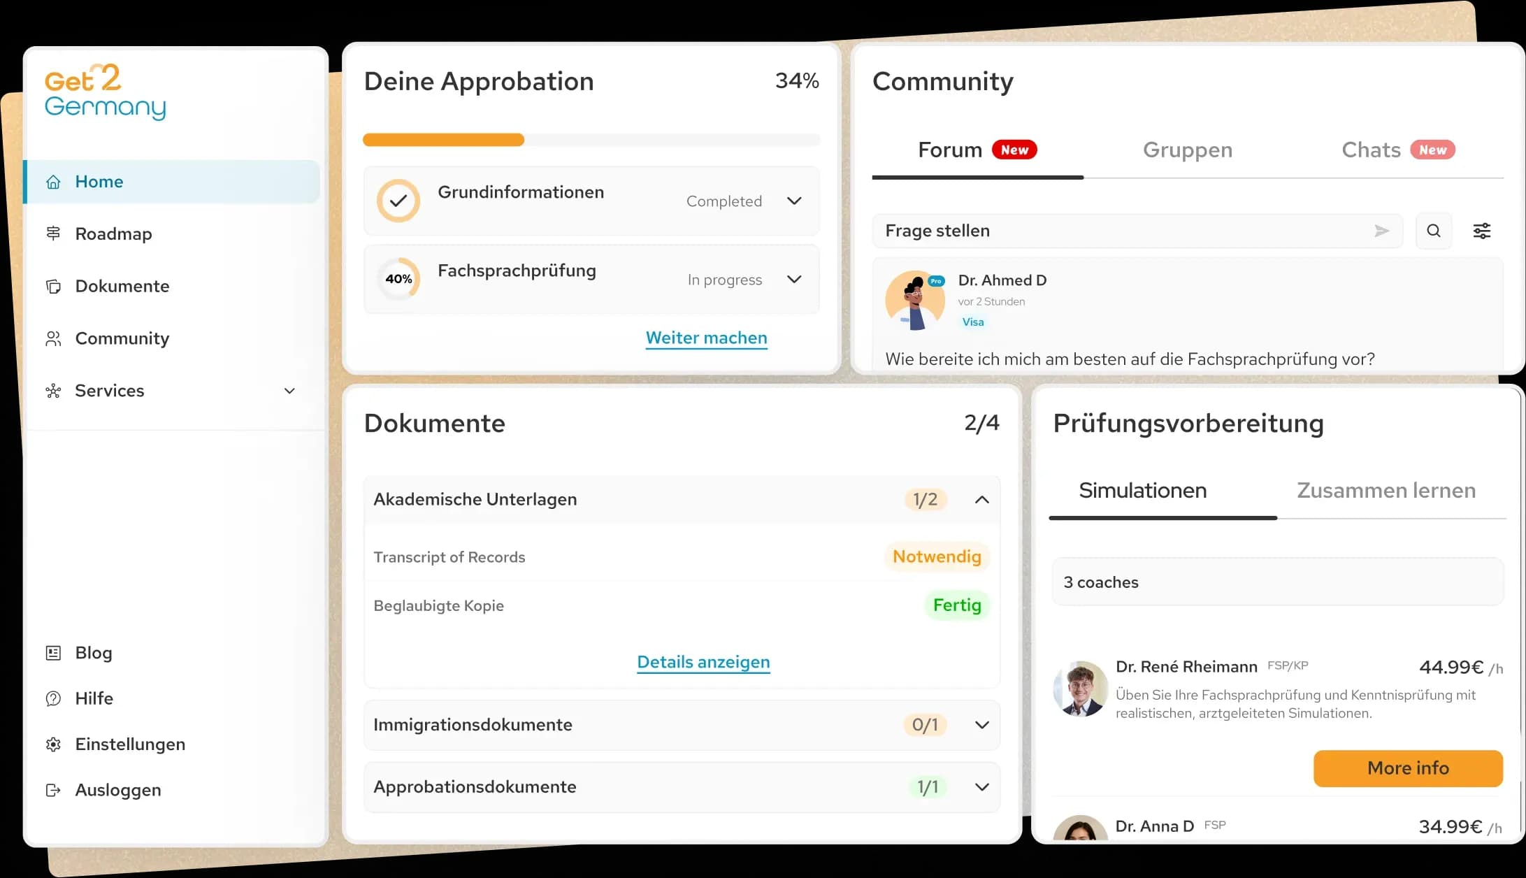Click the Community people icon
The width and height of the screenshot is (1526, 878).
[53, 338]
